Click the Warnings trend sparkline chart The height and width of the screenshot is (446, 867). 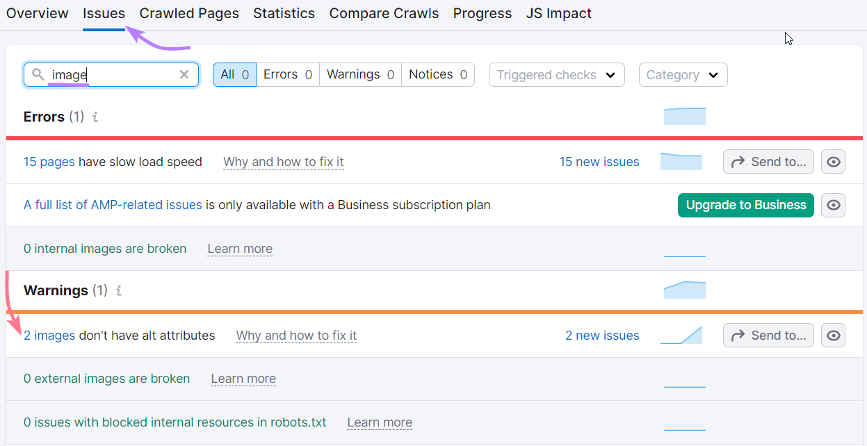pyautogui.click(x=684, y=290)
